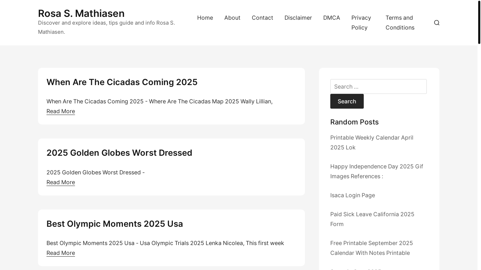481x270 pixels.
Task: Open Free Printable September 2025 Calendar link
Action: [371, 248]
